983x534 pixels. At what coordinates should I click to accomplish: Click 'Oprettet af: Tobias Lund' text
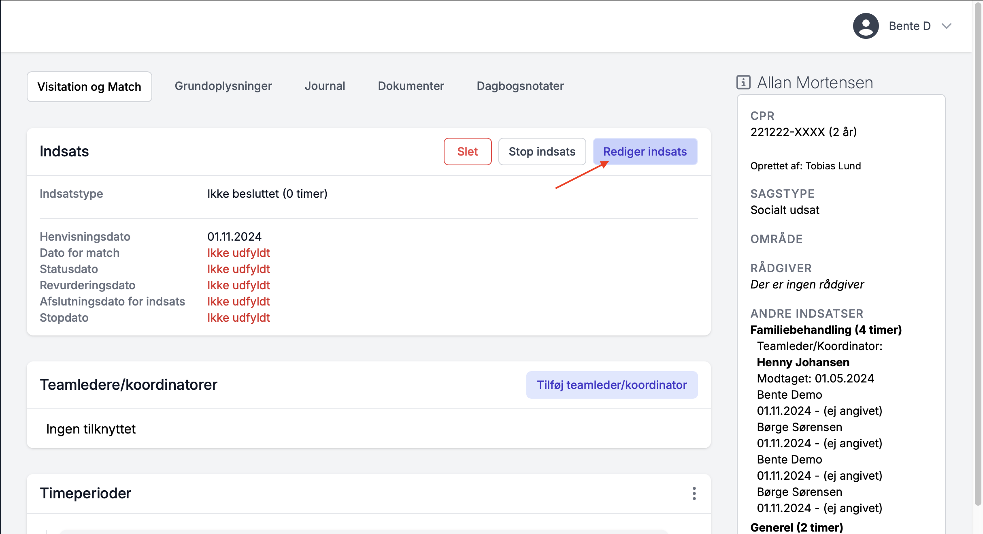pyautogui.click(x=805, y=166)
